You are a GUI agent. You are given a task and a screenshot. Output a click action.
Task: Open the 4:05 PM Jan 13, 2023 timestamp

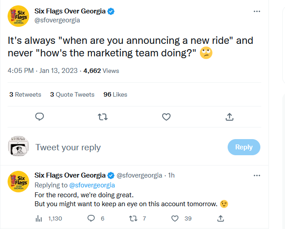click(43, 71)
